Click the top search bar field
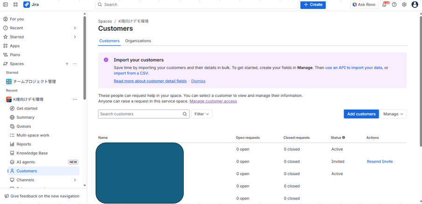Viewport: 422px width, 204px height. [x=197, y=5]
